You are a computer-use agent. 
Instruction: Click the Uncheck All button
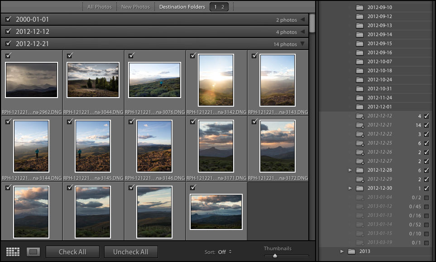(x=131, y=252)
